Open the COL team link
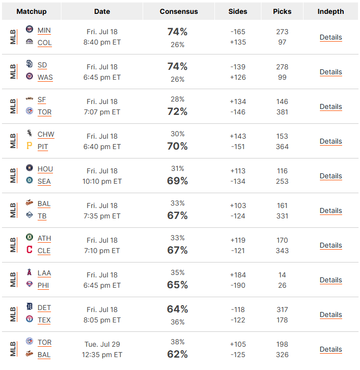 tap(45, 43)
